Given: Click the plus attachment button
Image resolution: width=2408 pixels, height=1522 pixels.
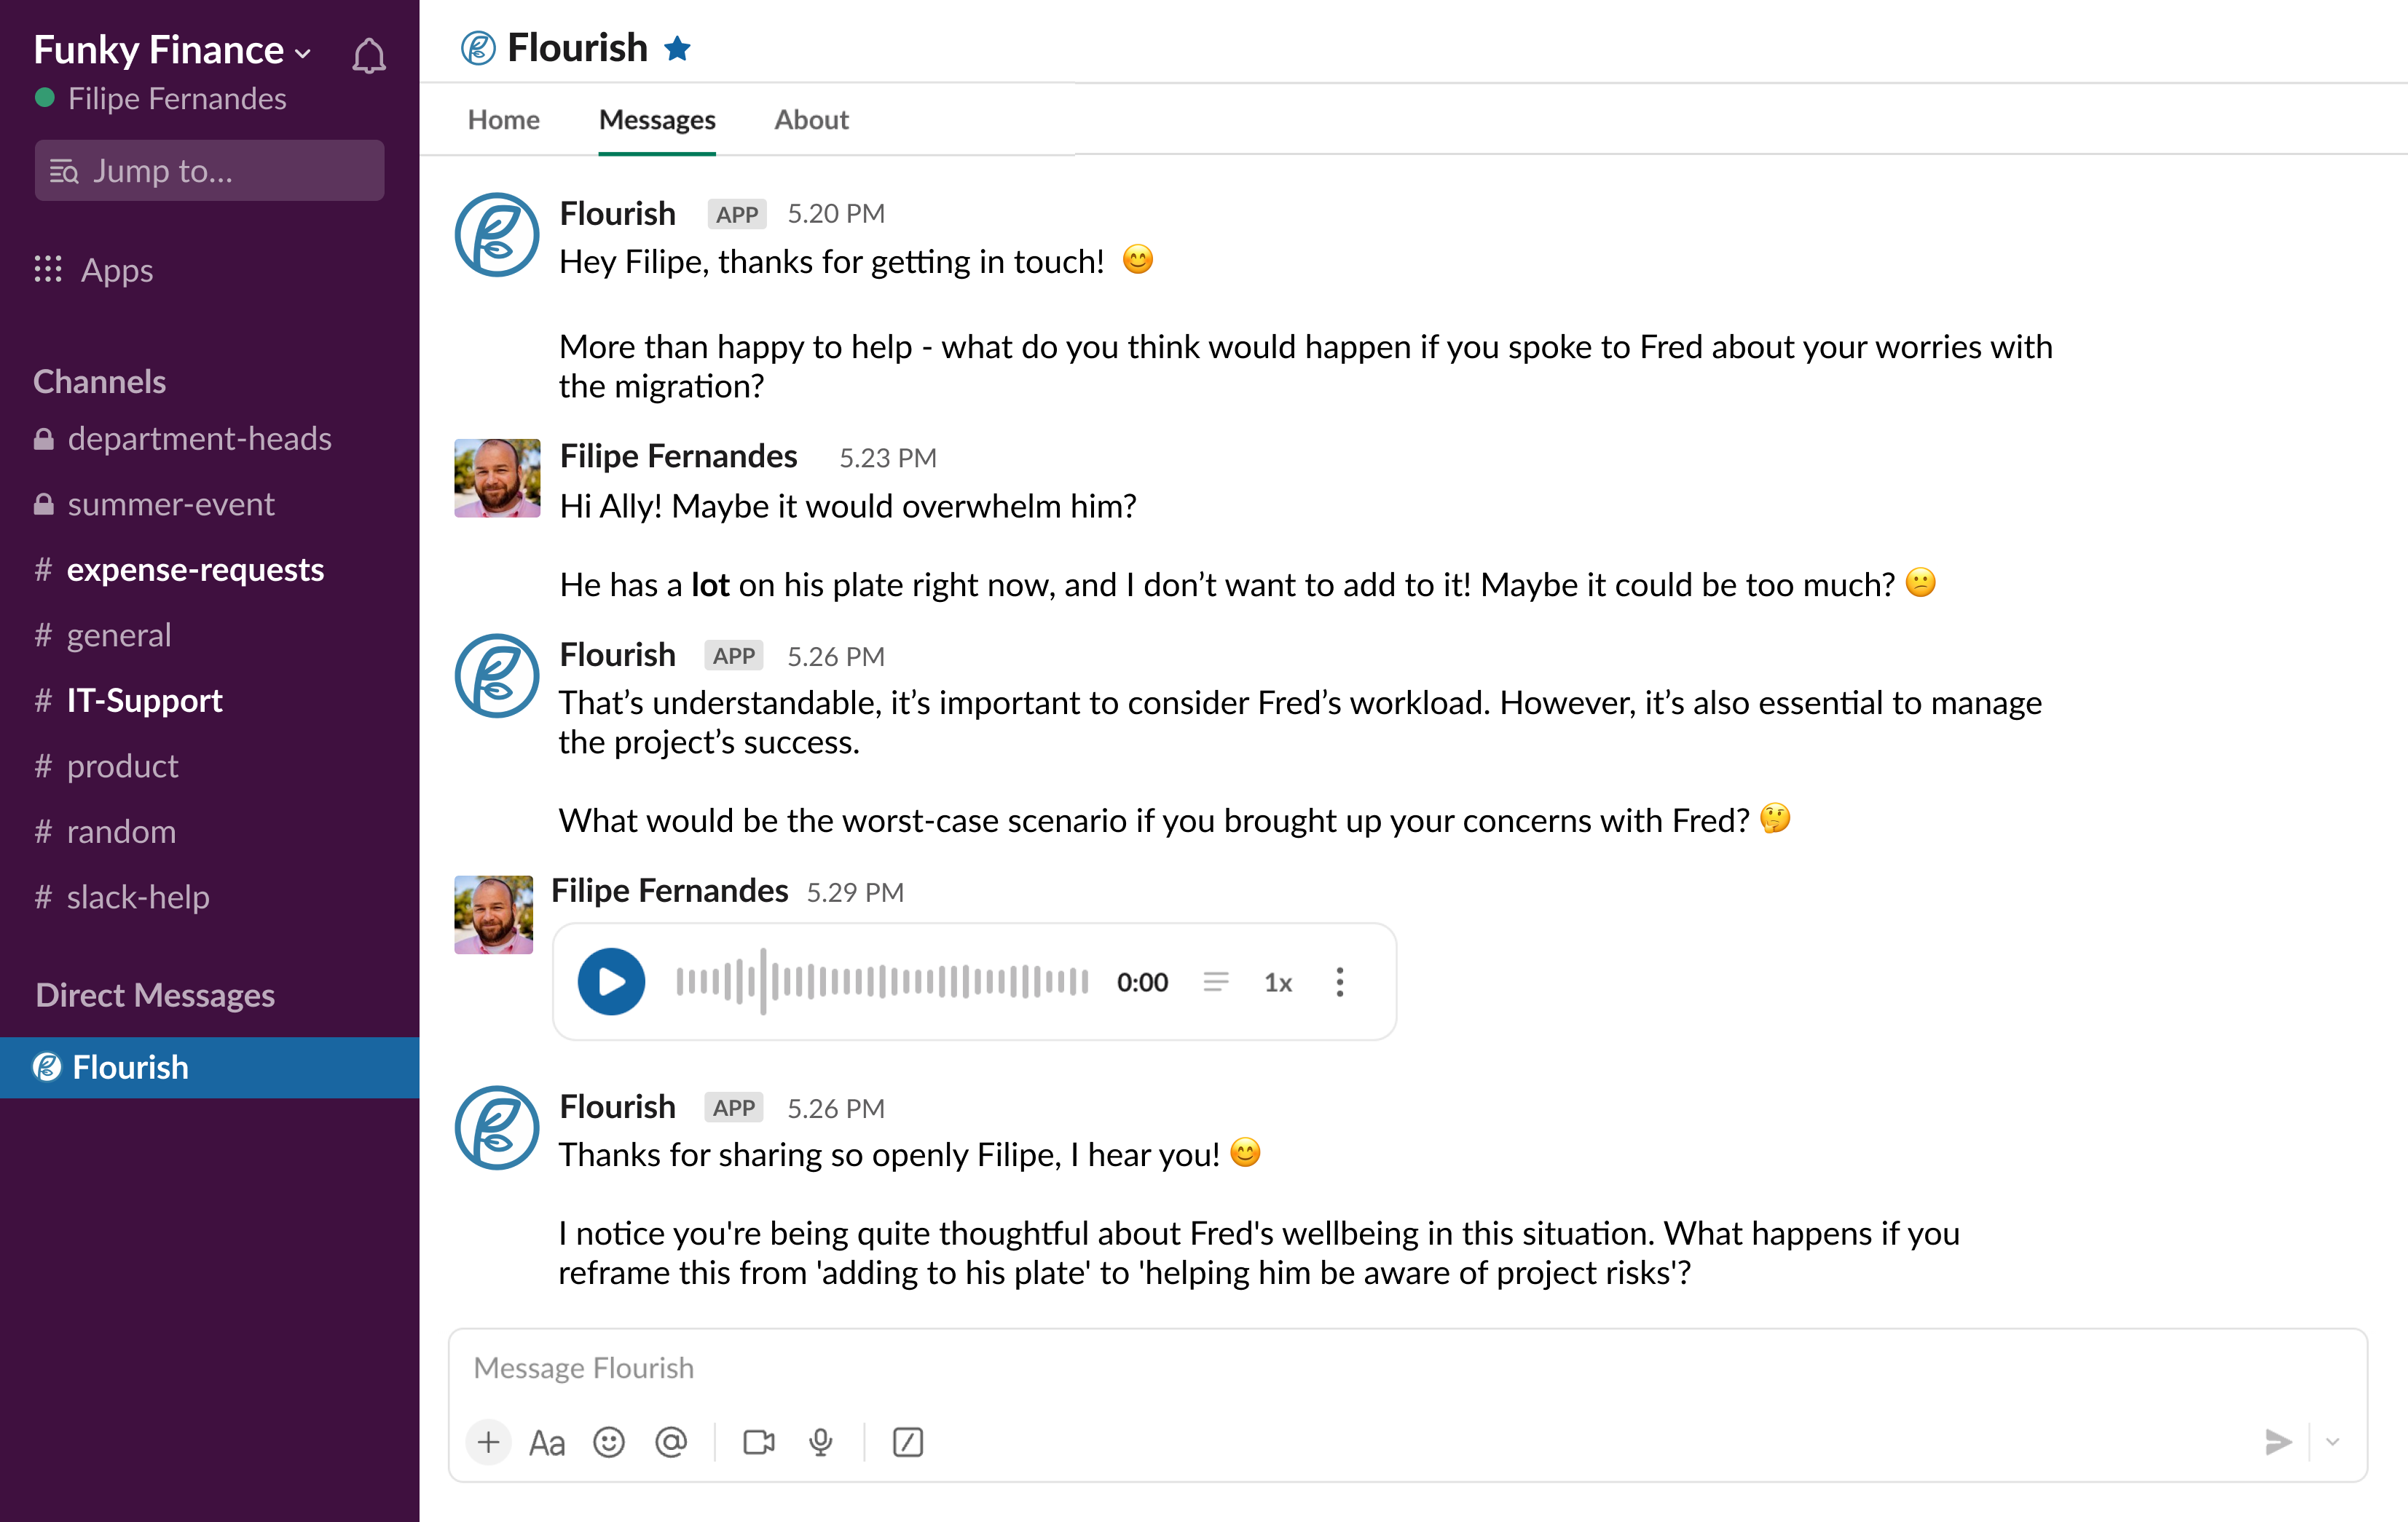Looking at the screenshot, I should pos(488,1442).
